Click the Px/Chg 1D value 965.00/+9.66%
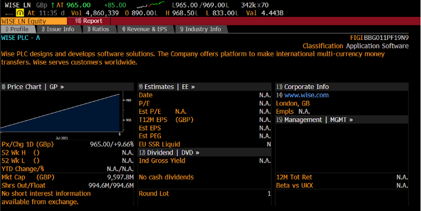 111,145
